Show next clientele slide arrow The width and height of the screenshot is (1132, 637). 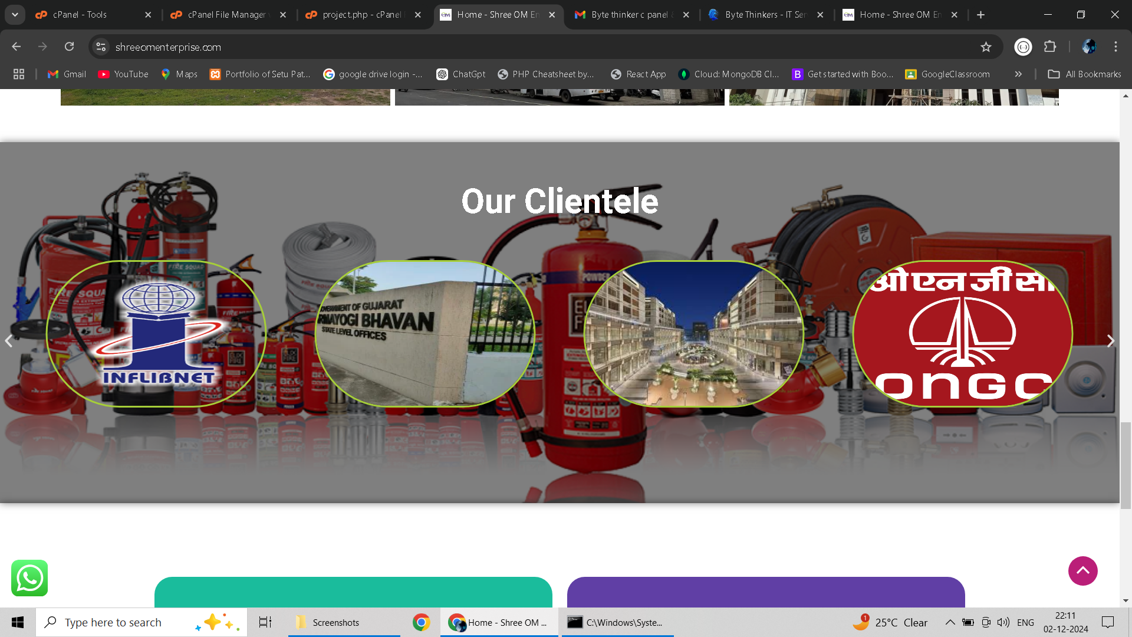tap(1110, 341)
